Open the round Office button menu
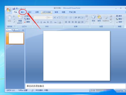 (x=9, y=10)
